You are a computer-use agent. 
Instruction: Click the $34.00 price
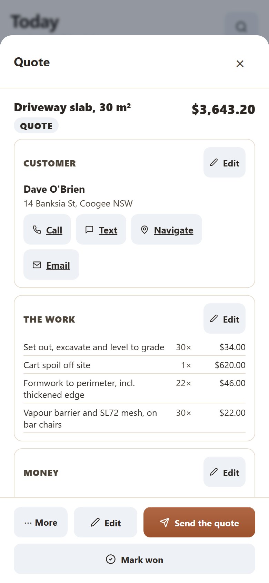(x=232, y=347)
